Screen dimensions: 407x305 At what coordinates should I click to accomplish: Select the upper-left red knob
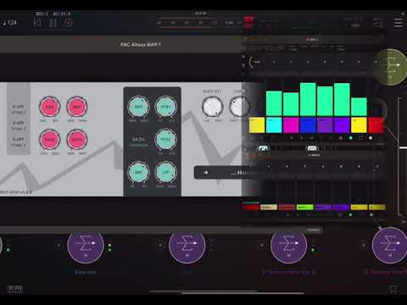[x=49, y=107]
